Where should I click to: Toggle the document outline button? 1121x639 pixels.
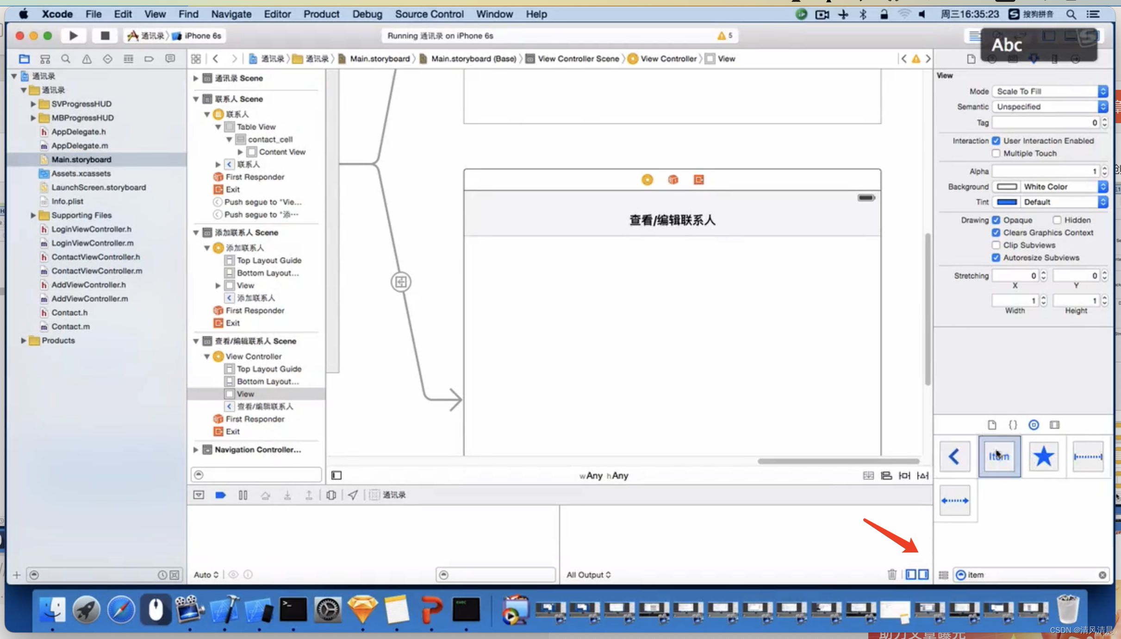point(336,476)
